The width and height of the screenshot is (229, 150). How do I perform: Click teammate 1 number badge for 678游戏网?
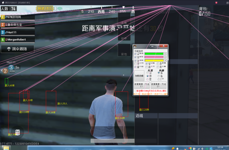3,17
